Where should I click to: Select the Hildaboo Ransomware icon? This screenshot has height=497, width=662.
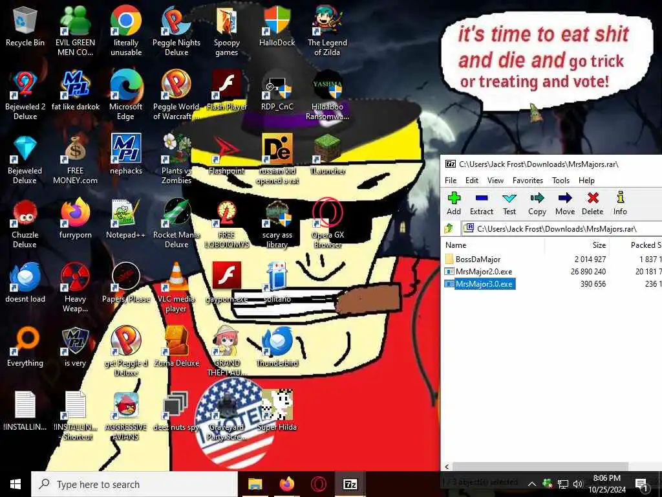[327, 96]
